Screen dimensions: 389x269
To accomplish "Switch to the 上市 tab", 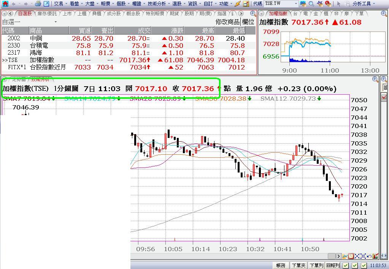I will pyautogui.click(x=67, y=14).
